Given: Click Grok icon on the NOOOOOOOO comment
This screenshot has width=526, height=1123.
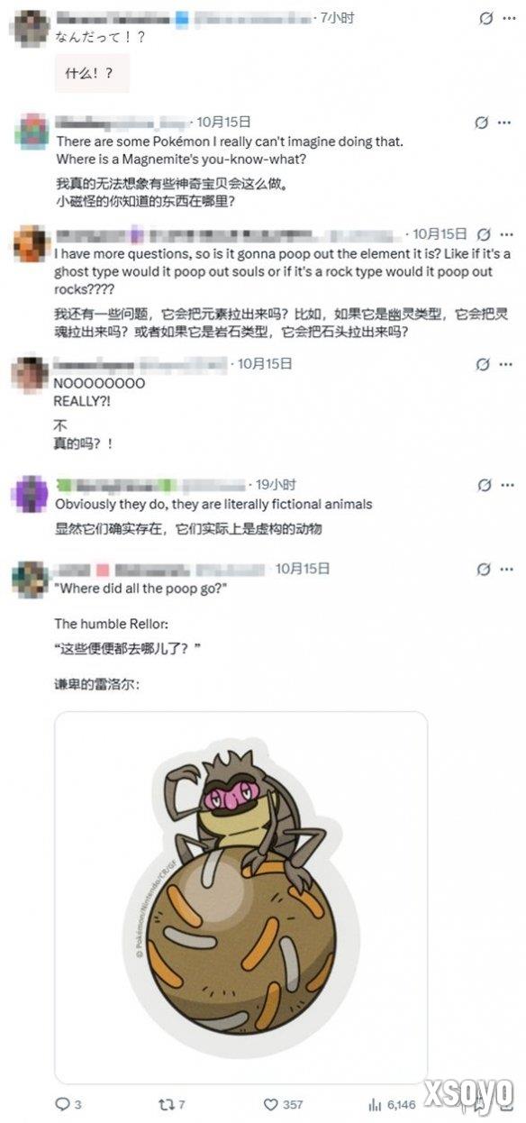Looking at the screenshot, I should (482, 364).
